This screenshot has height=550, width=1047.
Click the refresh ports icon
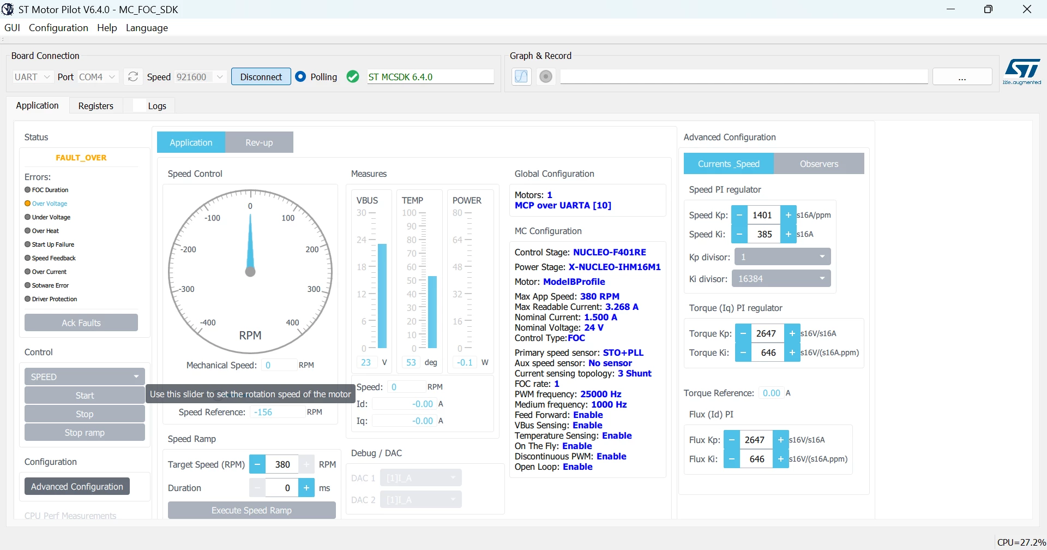tap(133, 77)
